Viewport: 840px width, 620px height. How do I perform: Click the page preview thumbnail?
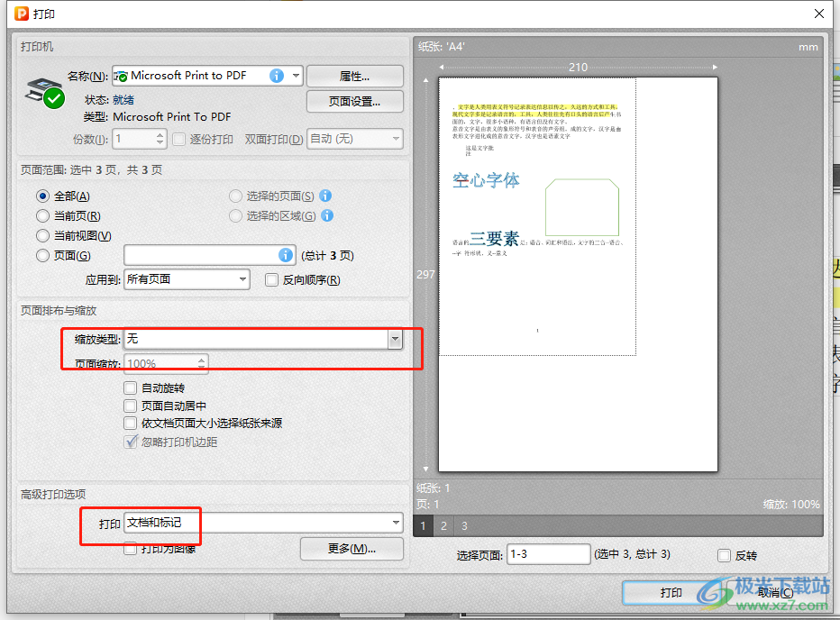click(x=578, y=274)
